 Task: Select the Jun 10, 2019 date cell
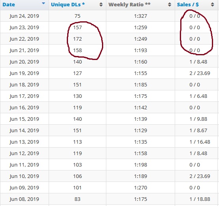[x=24, y=176]
